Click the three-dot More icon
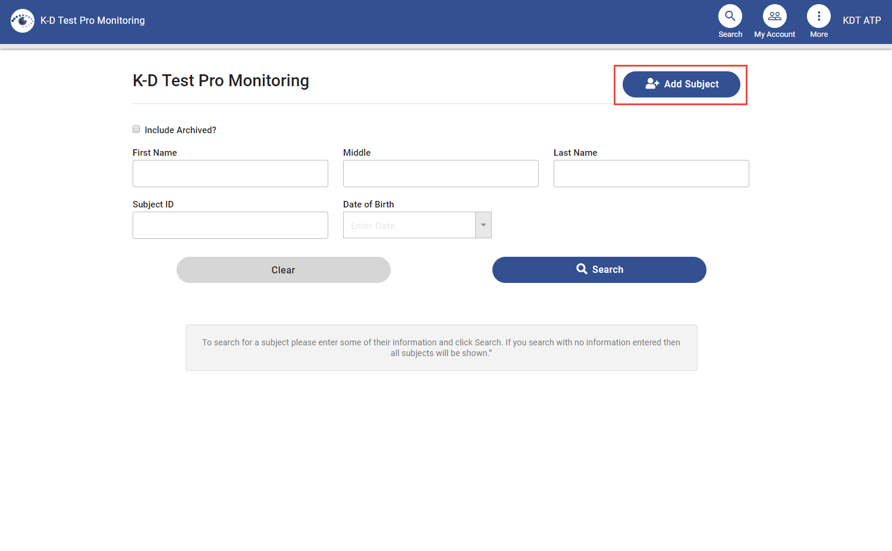Viewport: 892px width, 551px height. pyautogui.click(x=819, y=15)
